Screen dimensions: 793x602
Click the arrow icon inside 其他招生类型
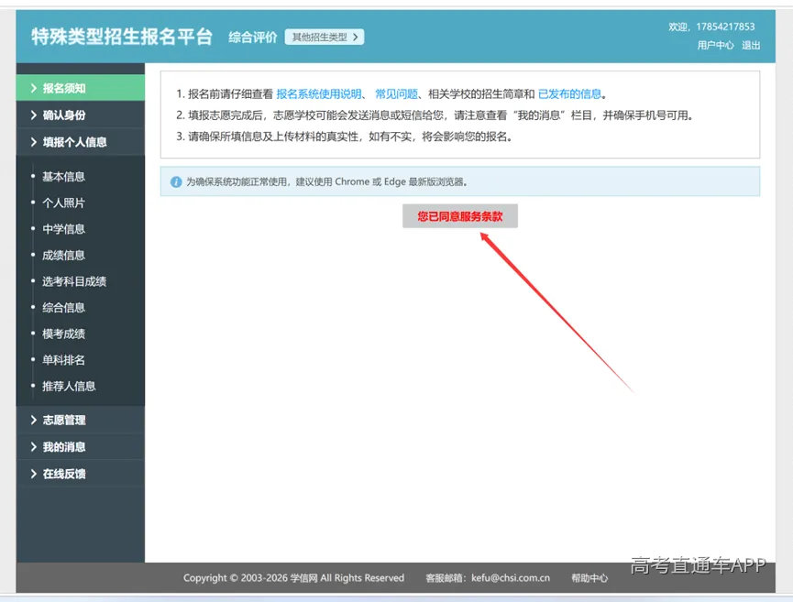pyautogui.click(x=356, y=37)
